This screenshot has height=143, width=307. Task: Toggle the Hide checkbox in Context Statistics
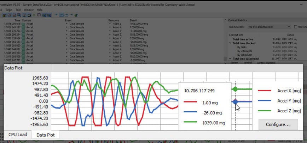point(295,27)
